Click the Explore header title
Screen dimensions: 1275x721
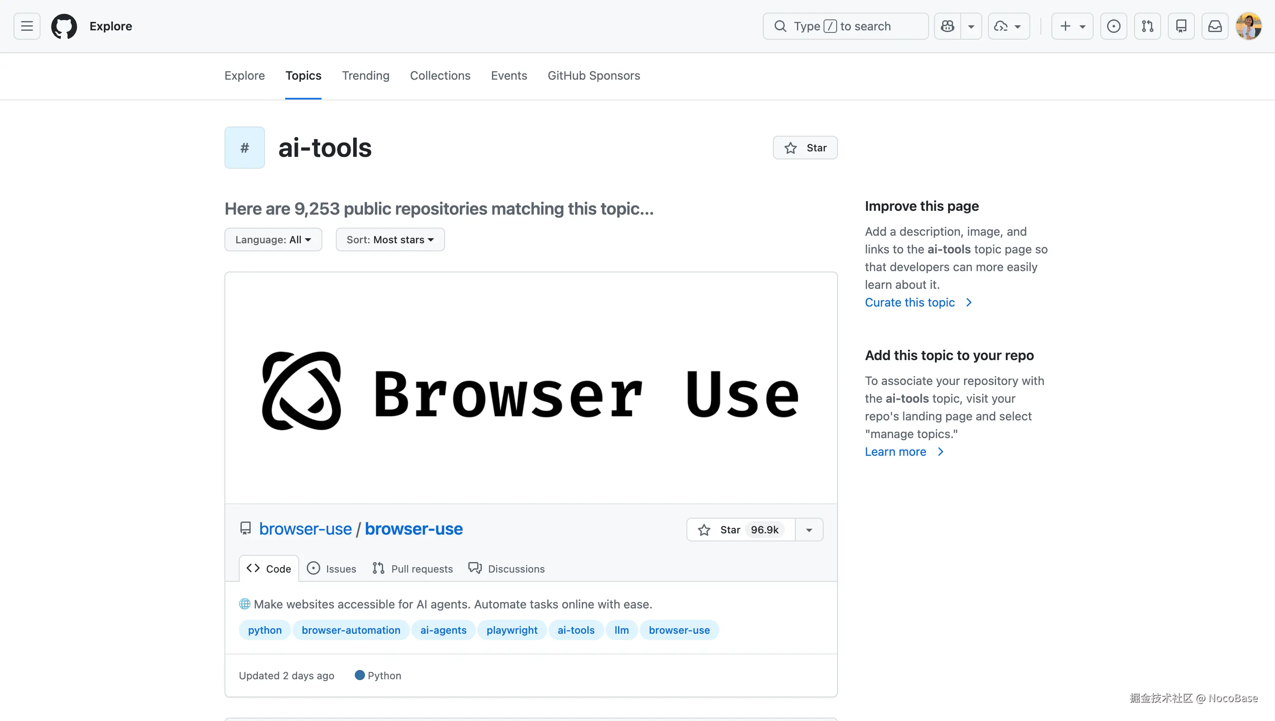click(111, 26)
